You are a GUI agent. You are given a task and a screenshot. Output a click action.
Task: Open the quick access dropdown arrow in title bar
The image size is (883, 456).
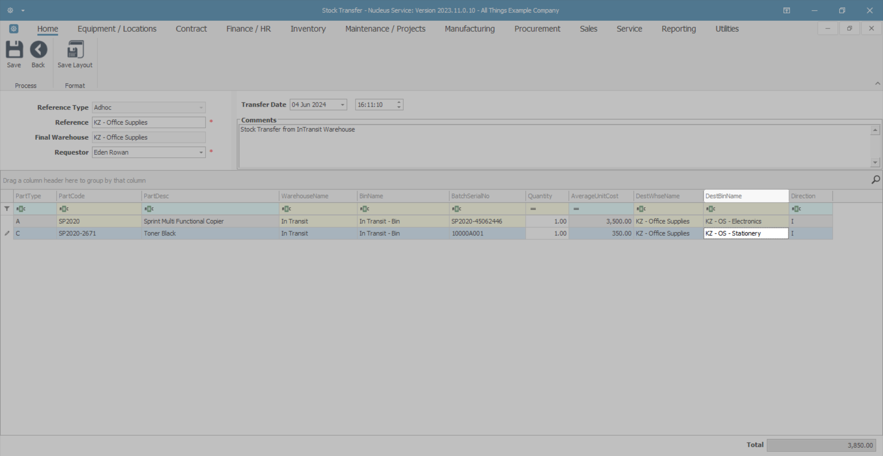[x=23, y=11]
